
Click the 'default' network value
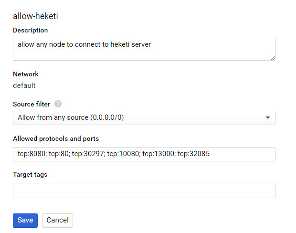(24, 85)
